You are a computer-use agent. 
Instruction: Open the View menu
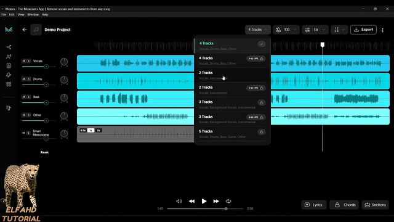(21, 15)
